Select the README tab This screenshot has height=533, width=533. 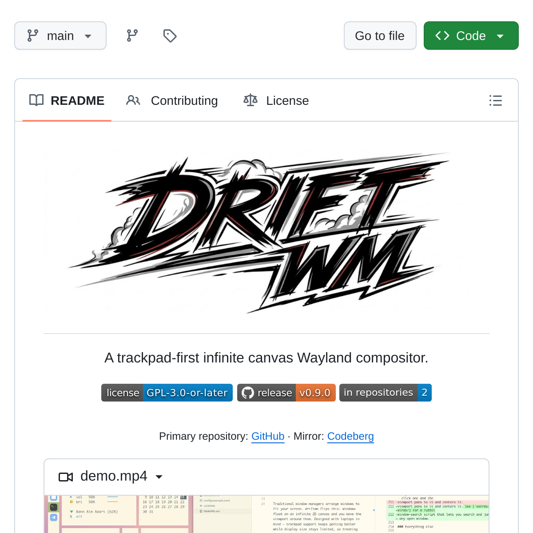pyautogui.click(x=67, y=101)
